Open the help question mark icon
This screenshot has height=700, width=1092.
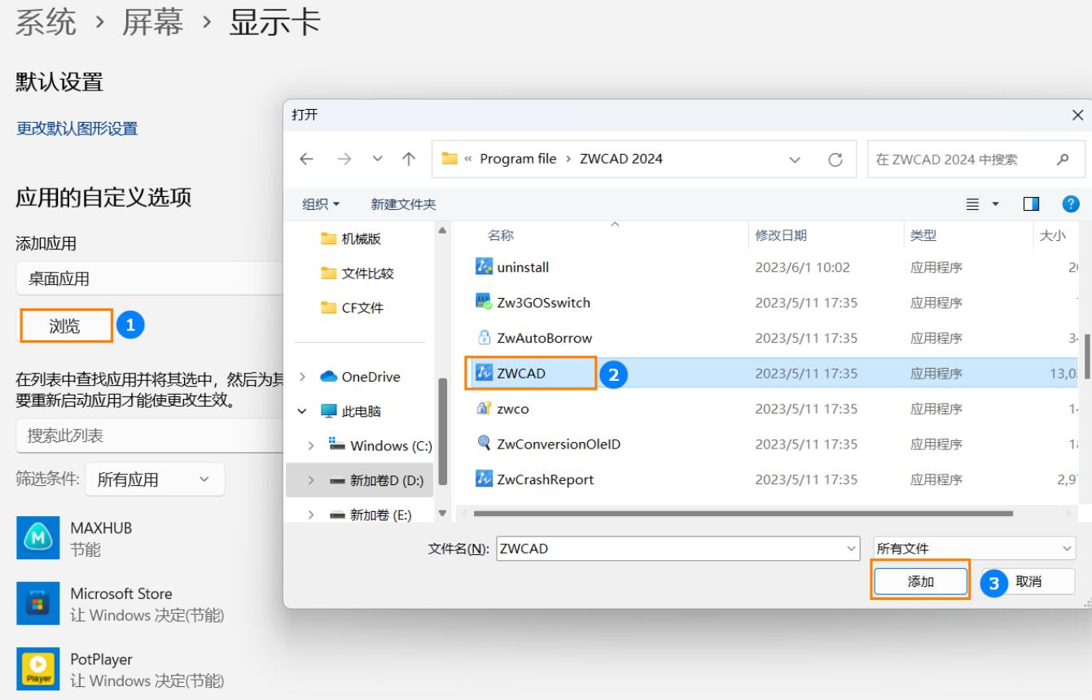tap(1072, 204)
